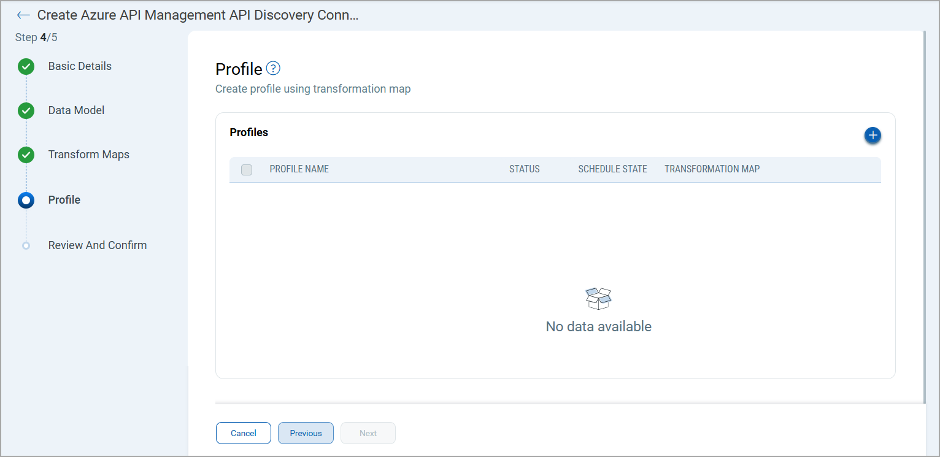The image size is (940, 457).
Task: Click the Data Model green check icon
Action: point(26,110)
